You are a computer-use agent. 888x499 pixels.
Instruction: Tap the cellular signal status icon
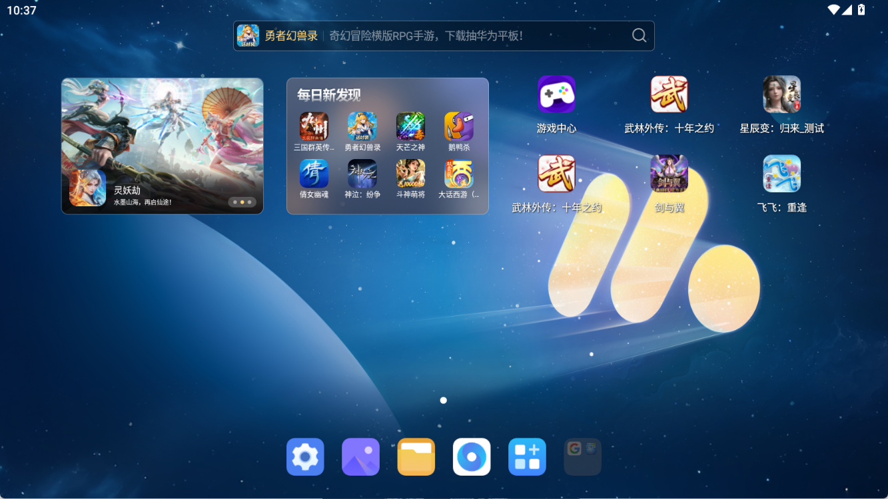(x=847, y=9)
